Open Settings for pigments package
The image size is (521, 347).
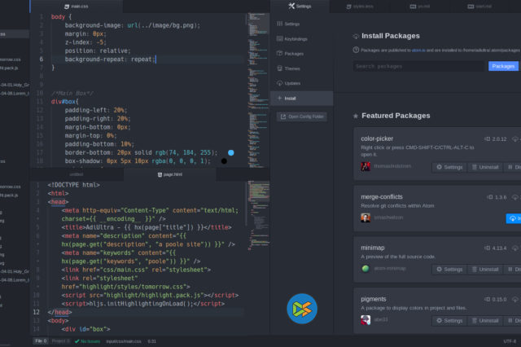(449, 320)
